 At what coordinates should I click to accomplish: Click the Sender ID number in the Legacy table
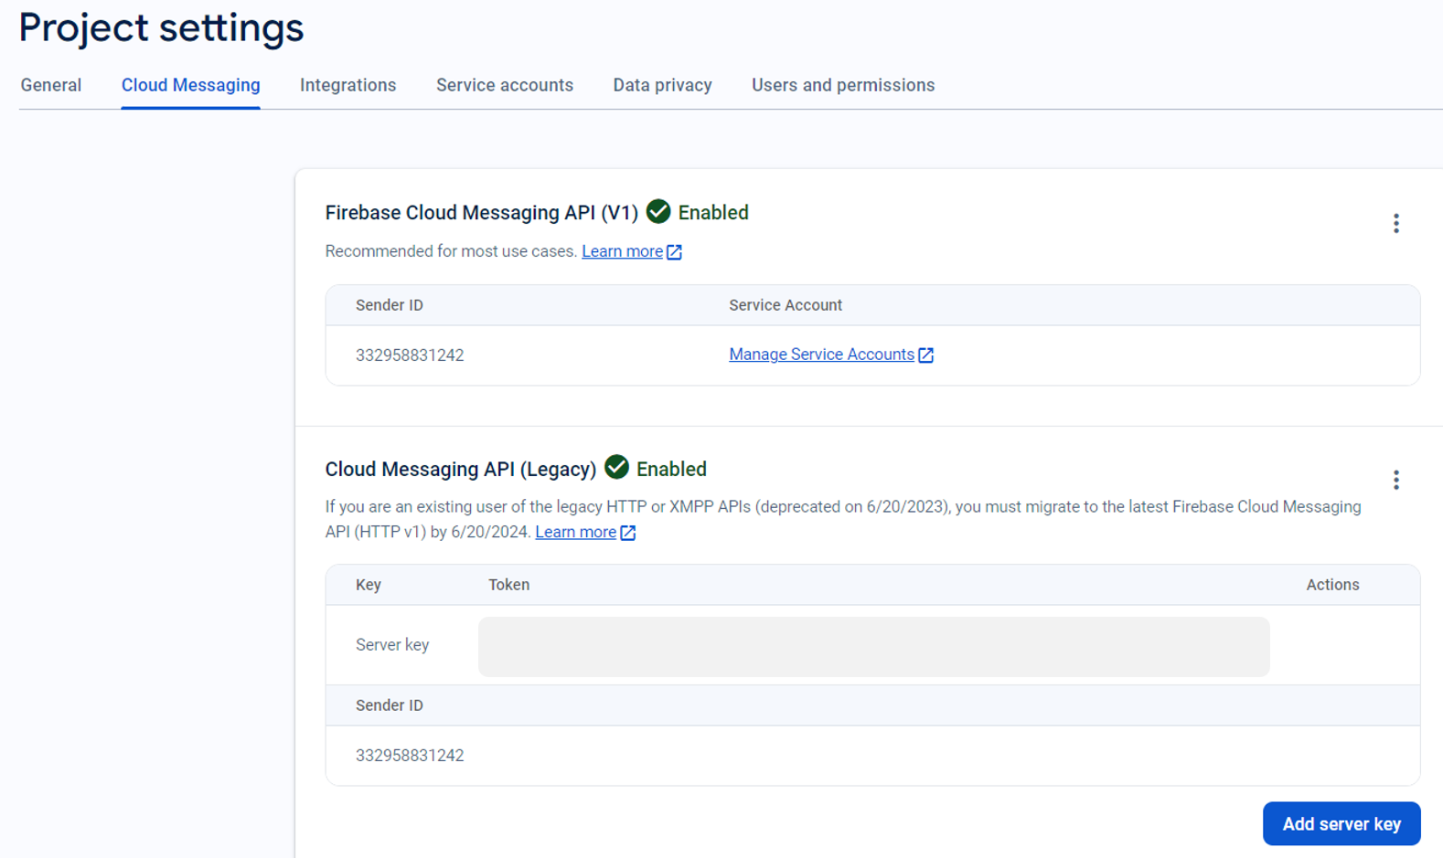410,756
